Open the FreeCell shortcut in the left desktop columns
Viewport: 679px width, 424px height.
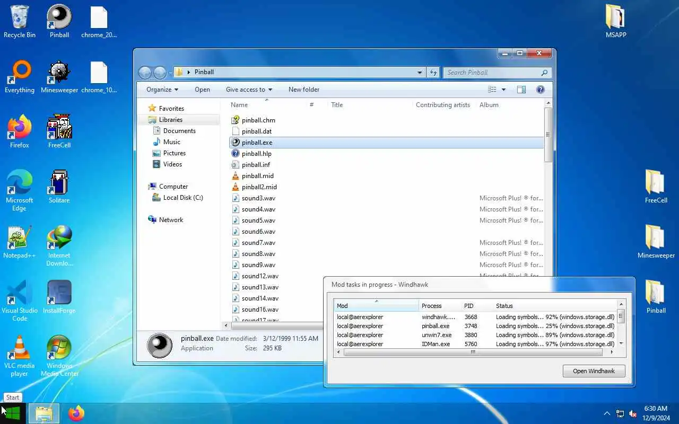click(59, 131)
